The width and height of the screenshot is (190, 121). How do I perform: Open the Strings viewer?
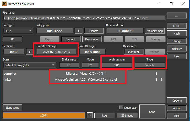177,41
